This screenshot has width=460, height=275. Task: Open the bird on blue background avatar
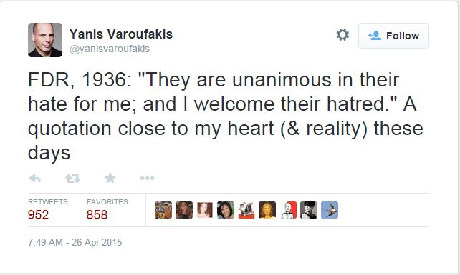click(x=330, y=210)
